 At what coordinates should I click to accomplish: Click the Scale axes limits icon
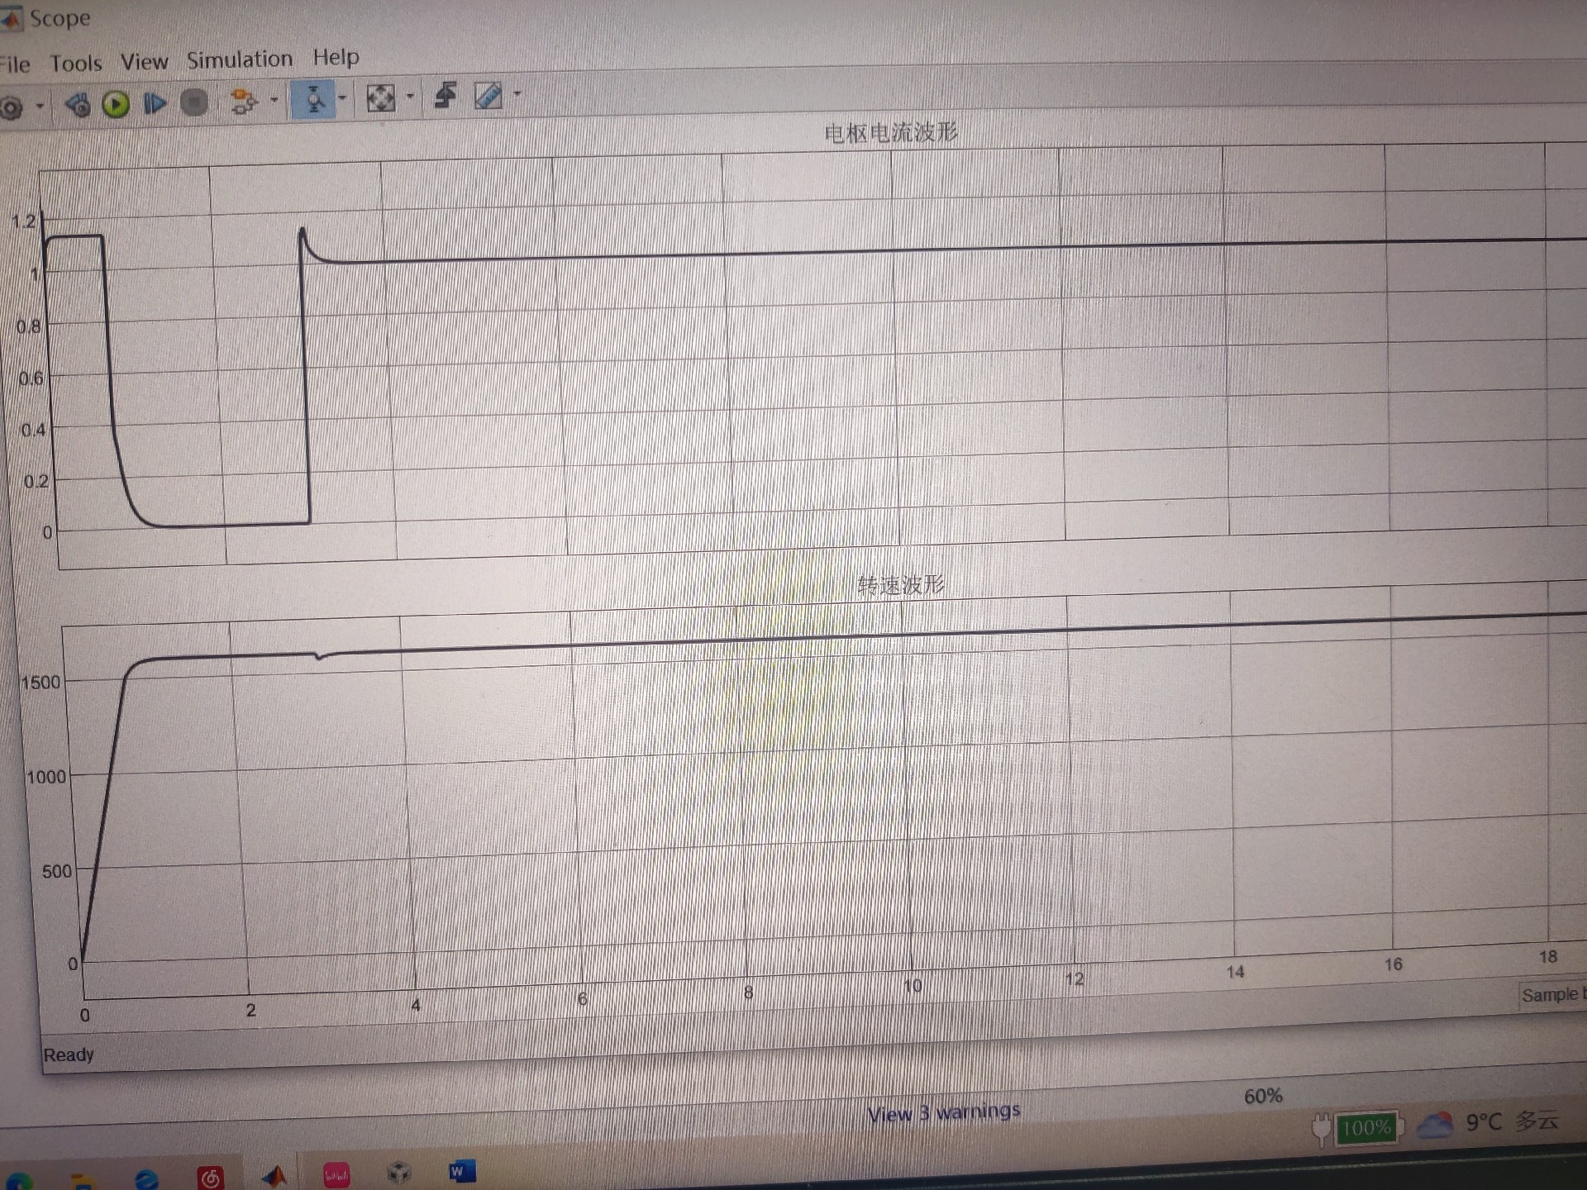pos(380,98)
